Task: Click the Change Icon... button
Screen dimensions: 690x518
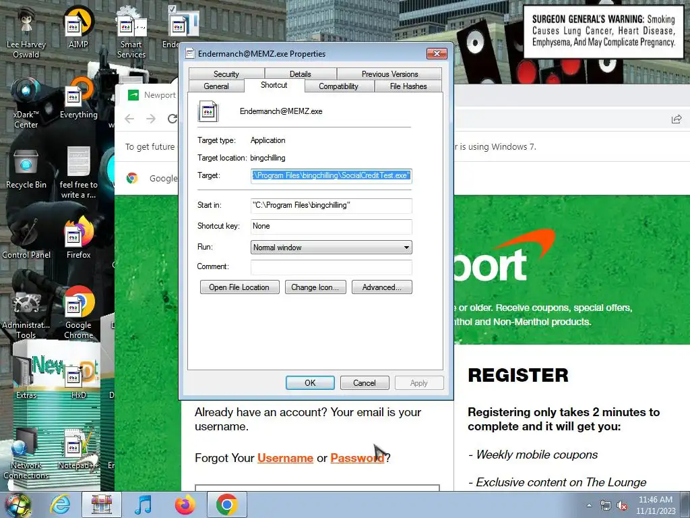Action: pyautogui.click(x=315, y=287)
